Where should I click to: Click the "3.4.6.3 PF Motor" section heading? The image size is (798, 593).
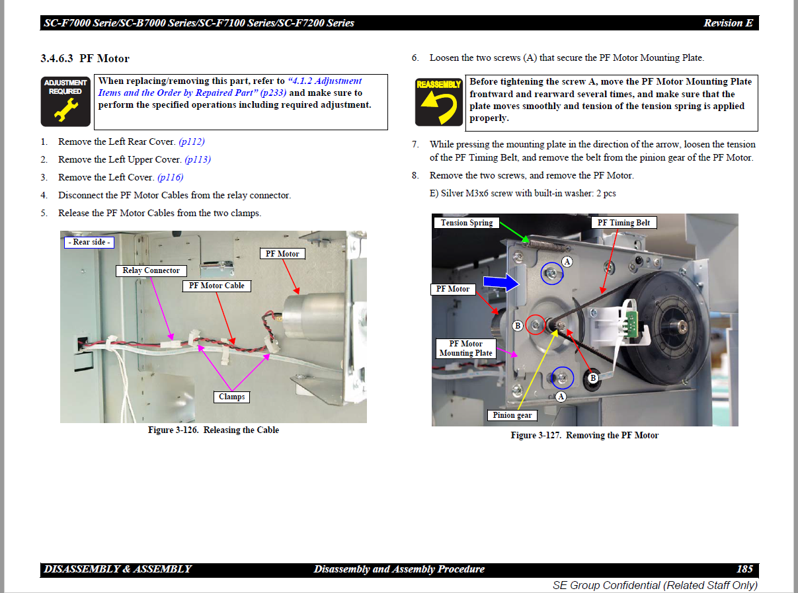point(85,59)
